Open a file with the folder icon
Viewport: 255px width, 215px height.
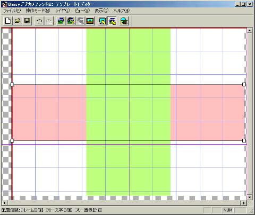point(18,21)
